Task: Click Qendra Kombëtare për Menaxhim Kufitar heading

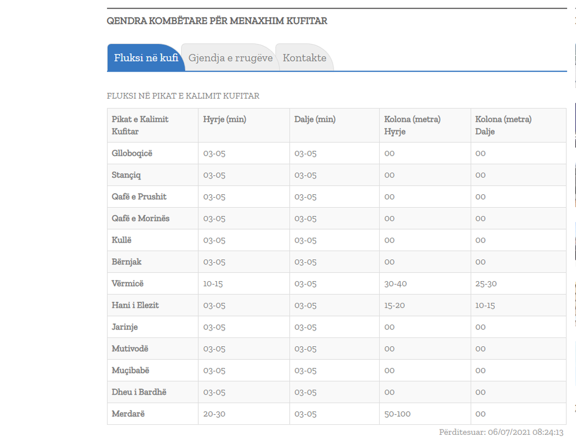Action: pos(217,21)
